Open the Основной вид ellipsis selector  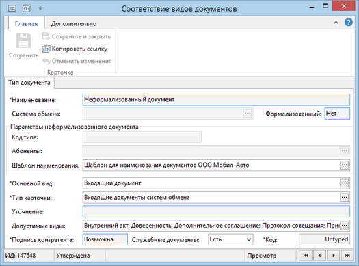345,183
